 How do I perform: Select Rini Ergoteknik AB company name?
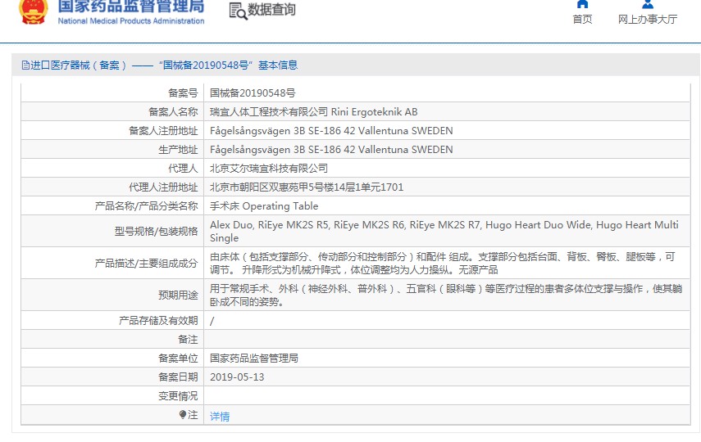point(374,111)
